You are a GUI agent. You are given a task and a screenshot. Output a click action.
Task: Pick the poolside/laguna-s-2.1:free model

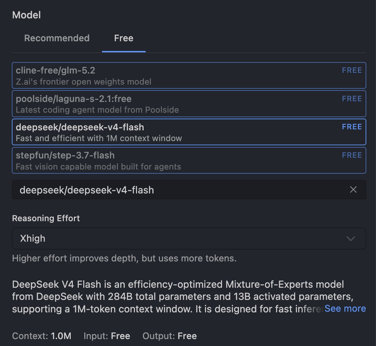[189, 104]
